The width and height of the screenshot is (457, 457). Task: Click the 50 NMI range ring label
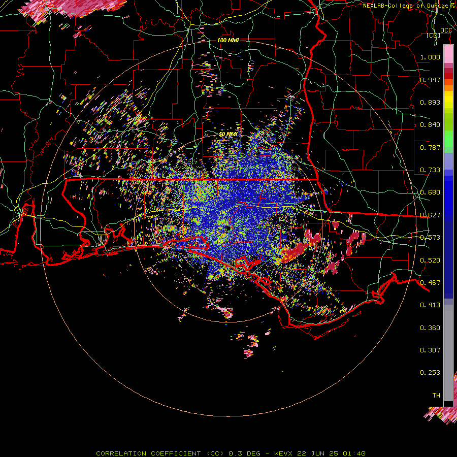[228, 134]
